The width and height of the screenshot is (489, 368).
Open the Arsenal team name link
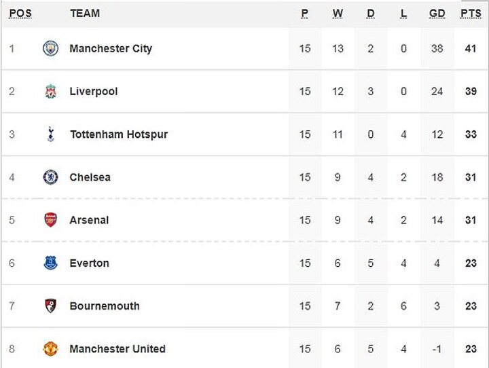(89, 220)
